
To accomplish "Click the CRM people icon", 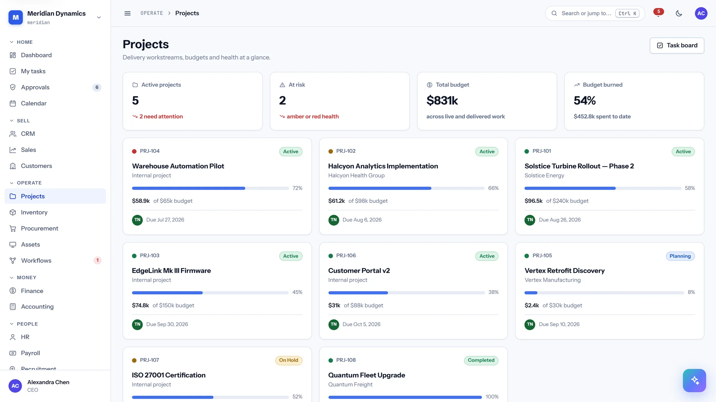I will (13, 134).
